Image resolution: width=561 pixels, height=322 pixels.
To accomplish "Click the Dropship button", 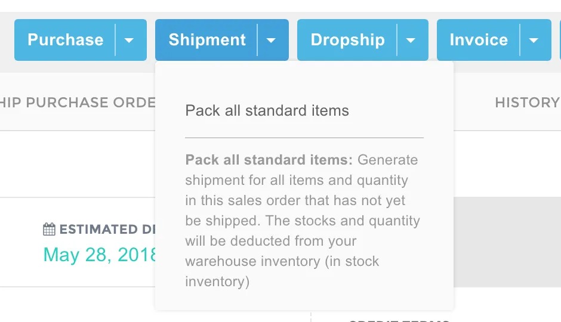I will tap(348, 41).
